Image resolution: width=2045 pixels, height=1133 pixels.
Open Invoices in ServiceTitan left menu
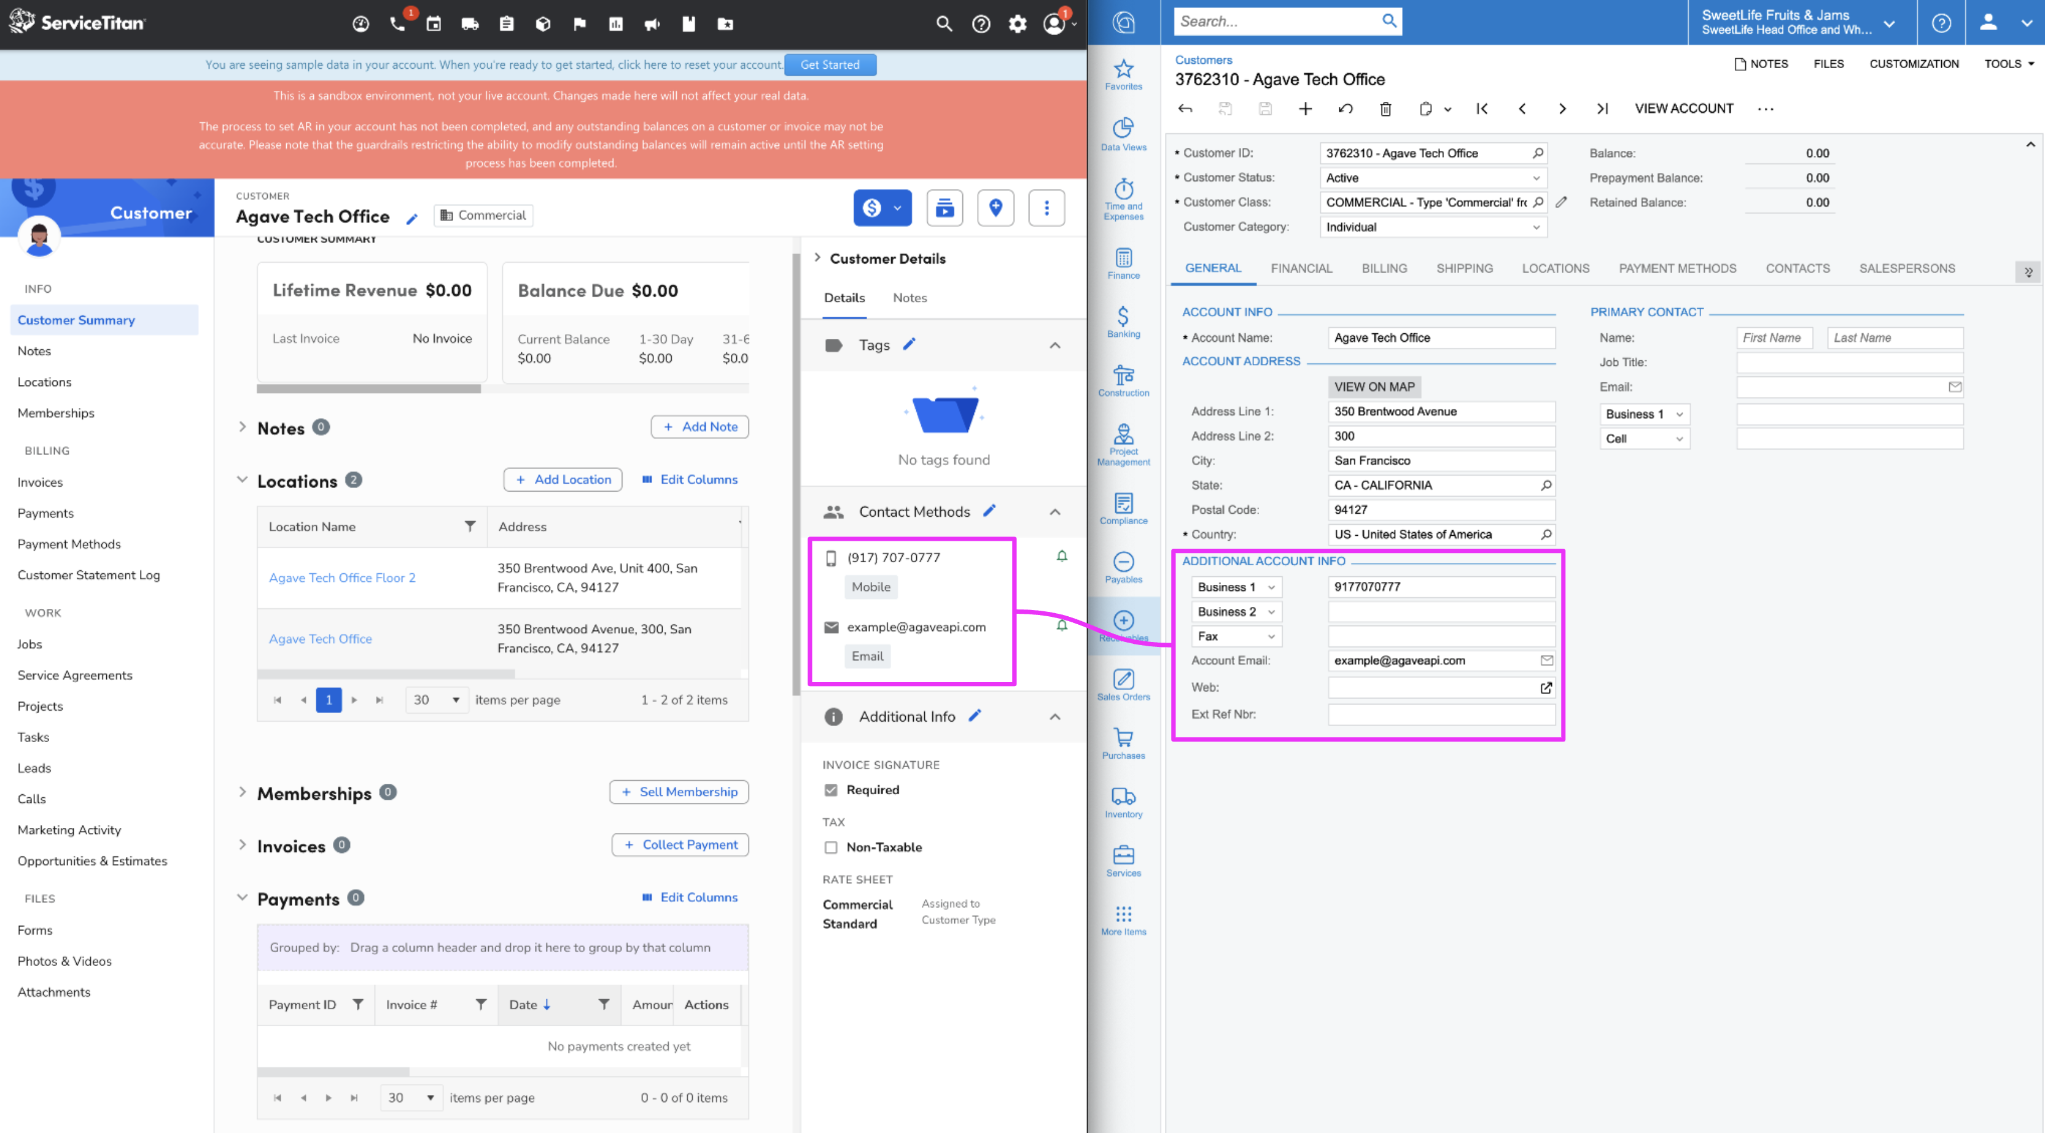point(41,482)
